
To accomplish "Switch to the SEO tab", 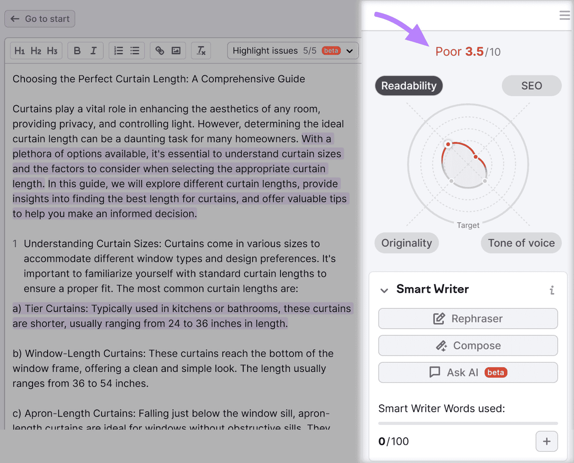I will (531, 86).
